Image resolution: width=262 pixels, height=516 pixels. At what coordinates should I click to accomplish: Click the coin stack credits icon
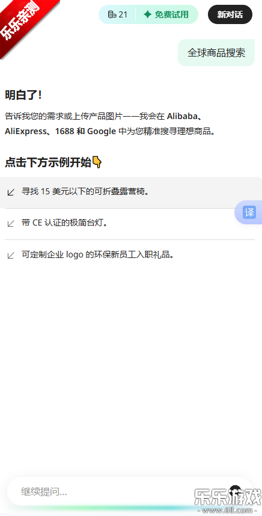(x=112, y=14)
